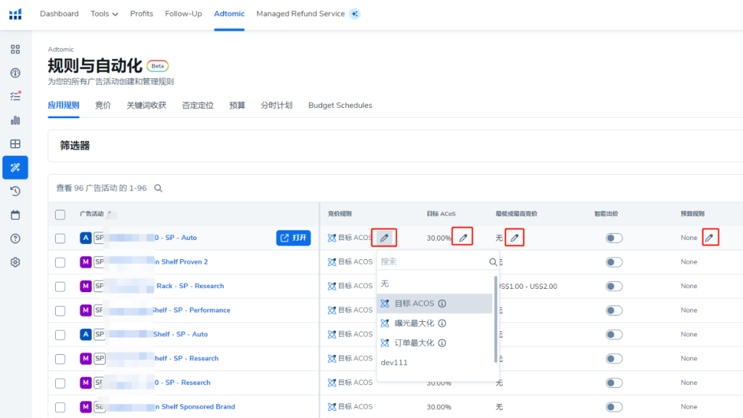Click the Adtomic breadcrumb above the title
The height and width of the screenshot is (418, 743).
pyautogui.click(x=61, y=49)
